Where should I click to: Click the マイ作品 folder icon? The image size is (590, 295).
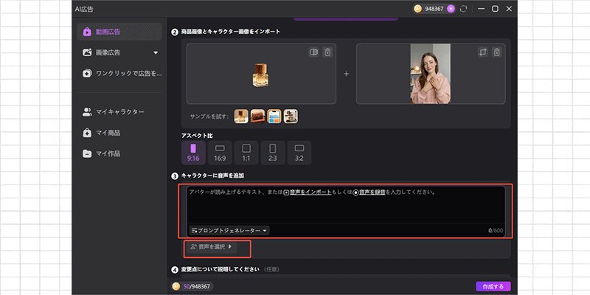pos(87,153)
